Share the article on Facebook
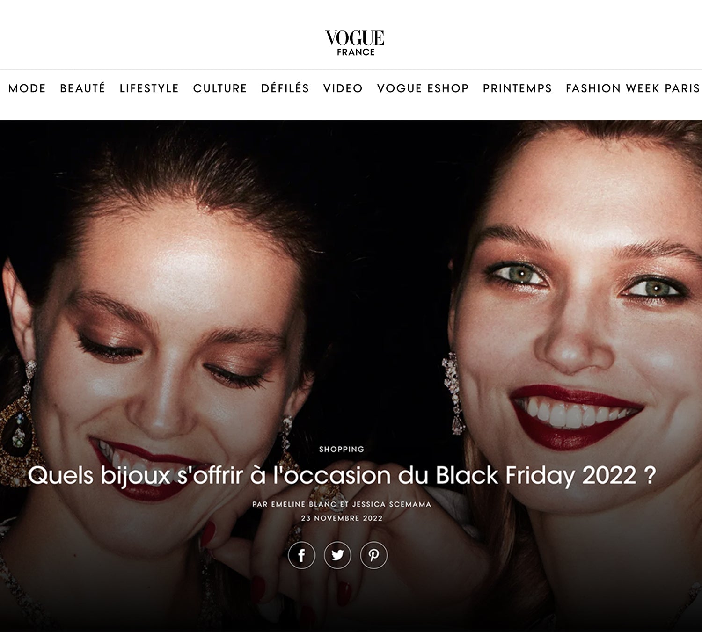The image size is (702, 632). [301, 555]
